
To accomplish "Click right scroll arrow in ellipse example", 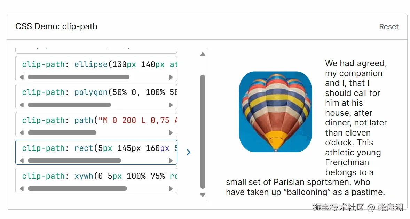I will click(171, 77).
